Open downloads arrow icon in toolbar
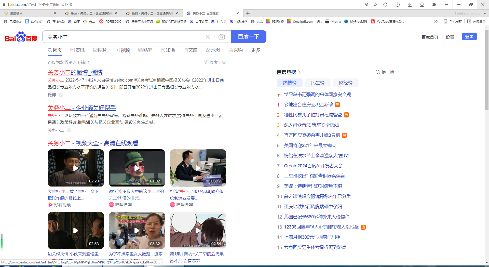This screenshot has width=489, height=267. point(410,5)
